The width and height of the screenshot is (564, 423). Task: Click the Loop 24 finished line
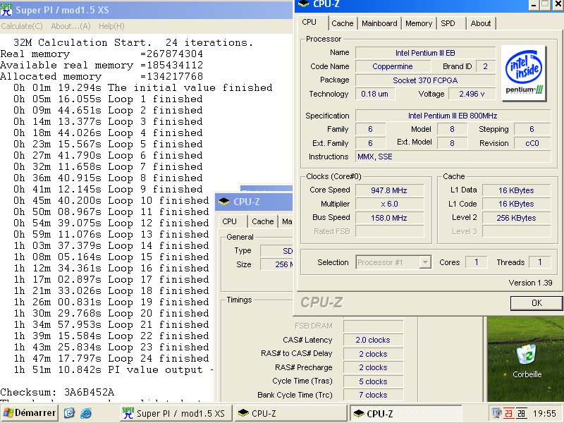point(111,359)
